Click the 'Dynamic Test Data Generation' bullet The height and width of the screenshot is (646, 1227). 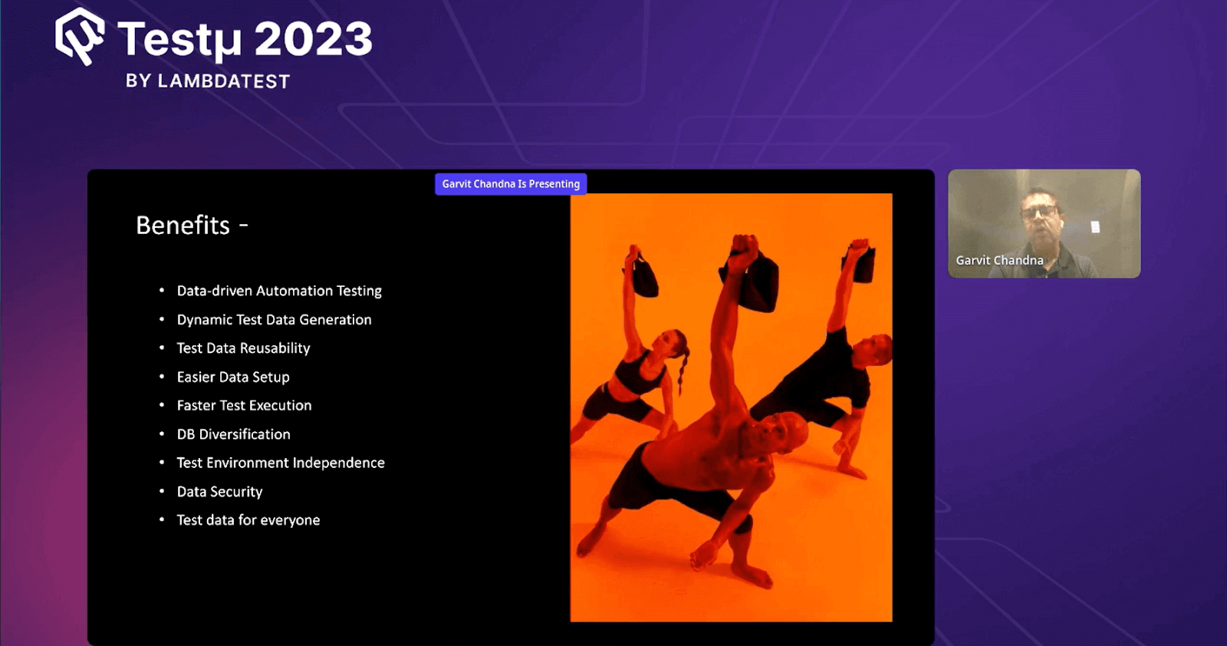[274, 320]
